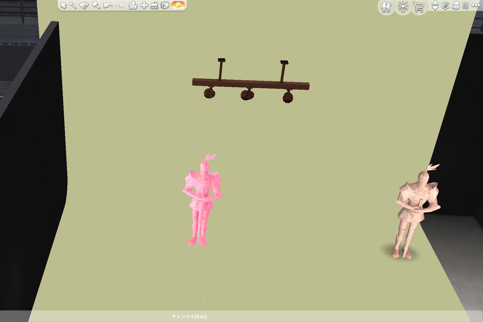Screen dimensions: 483x322
Task: Switch to Live mode lightbulb
Action: pos(403,7)
